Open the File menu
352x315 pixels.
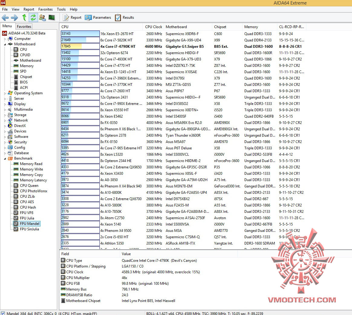(5, 9)
